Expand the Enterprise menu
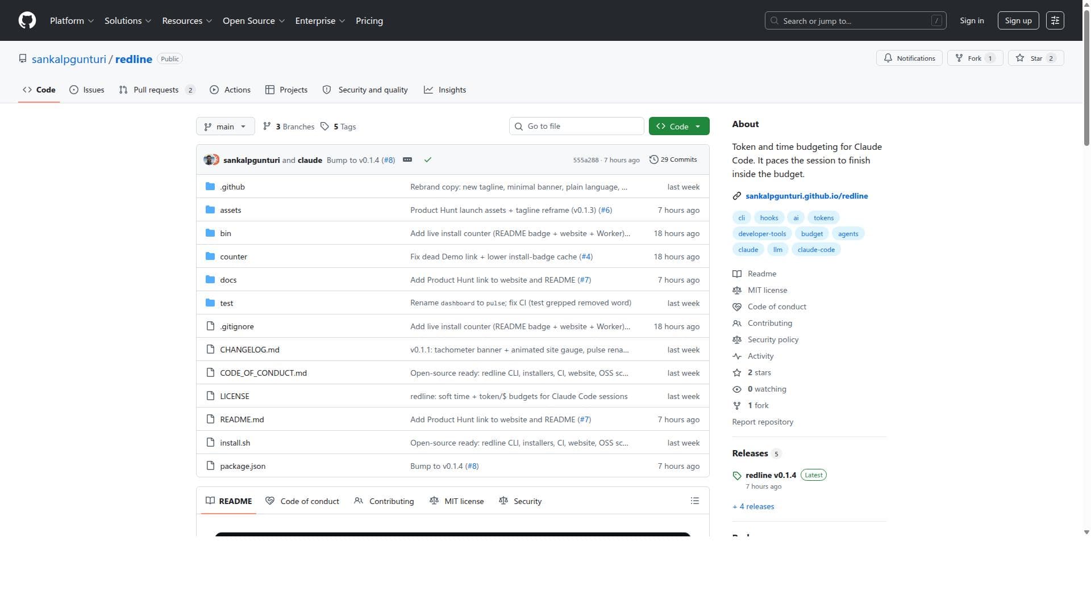This screenshot has width=1091, height=613. tap(320, 20)
